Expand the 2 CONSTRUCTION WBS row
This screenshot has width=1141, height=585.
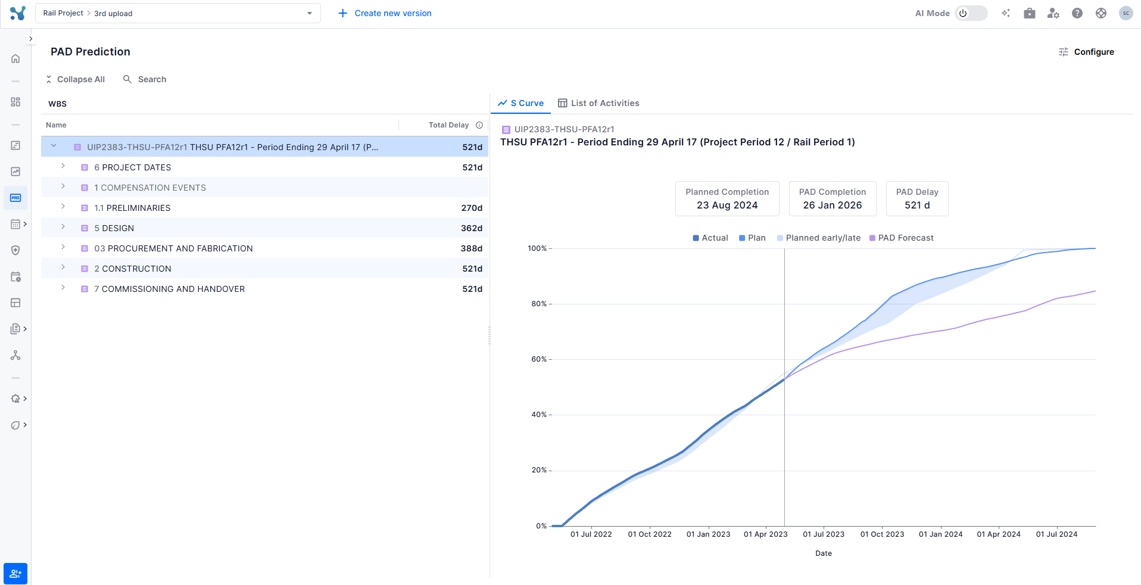pos(63,268)
